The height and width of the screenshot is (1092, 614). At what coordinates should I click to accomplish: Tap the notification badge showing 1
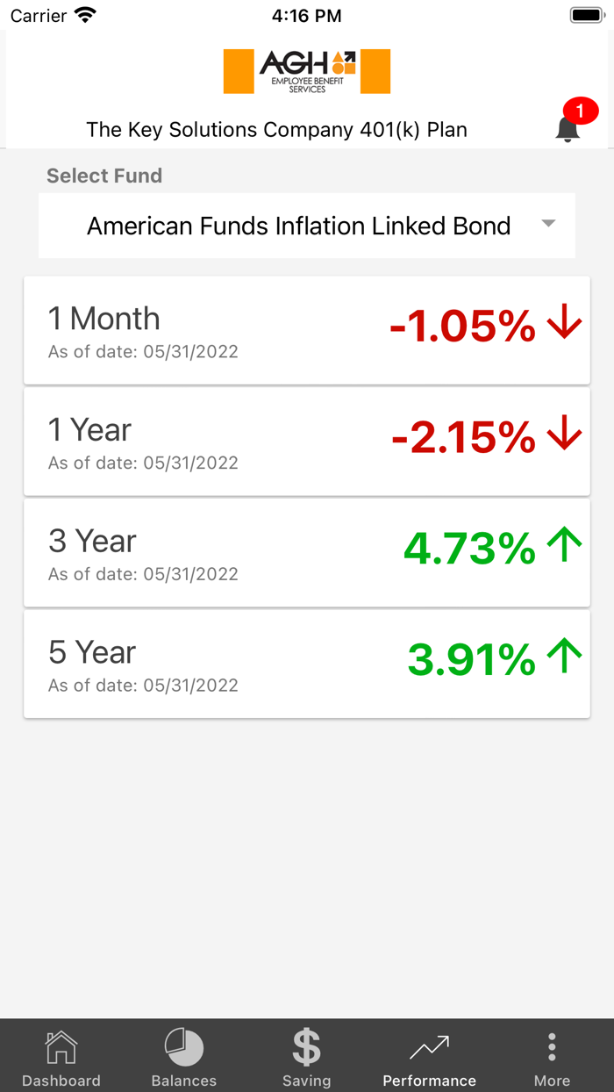pos(582,111)
